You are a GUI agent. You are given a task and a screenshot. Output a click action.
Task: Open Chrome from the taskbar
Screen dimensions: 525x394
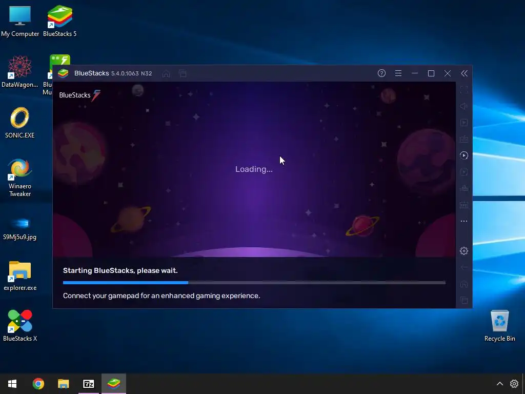(x=38, y=384)
